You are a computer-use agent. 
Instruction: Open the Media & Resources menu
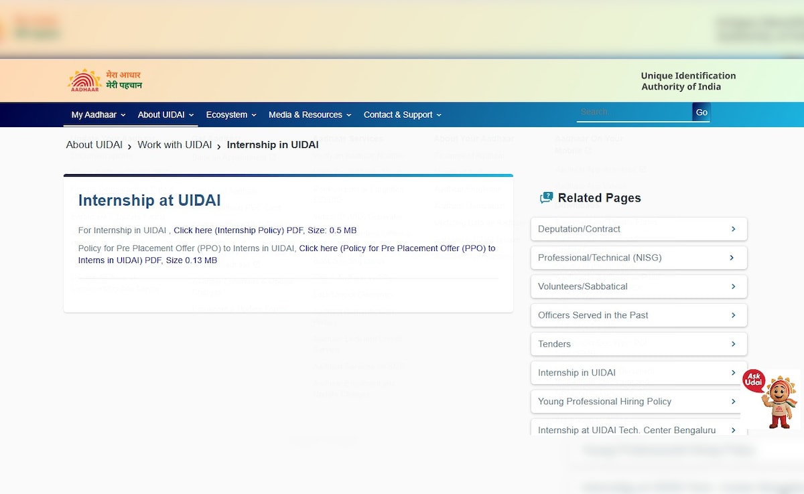click(310, 115)
